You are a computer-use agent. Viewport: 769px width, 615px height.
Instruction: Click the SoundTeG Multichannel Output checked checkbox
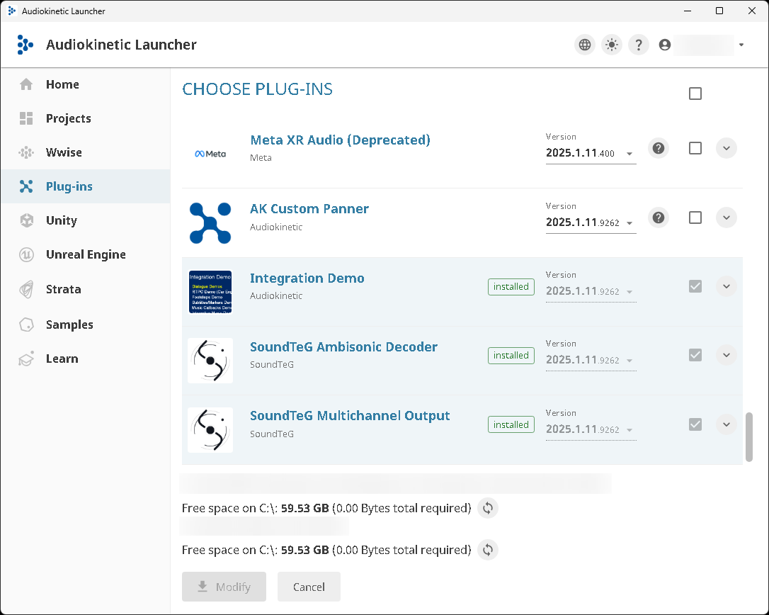coord(695,424)
